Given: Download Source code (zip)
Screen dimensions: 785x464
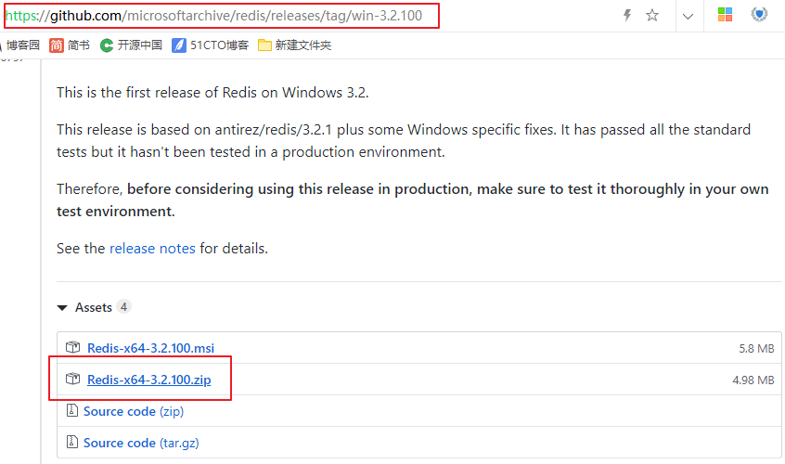Looking at the screenshot, I should tap(134, 411).
